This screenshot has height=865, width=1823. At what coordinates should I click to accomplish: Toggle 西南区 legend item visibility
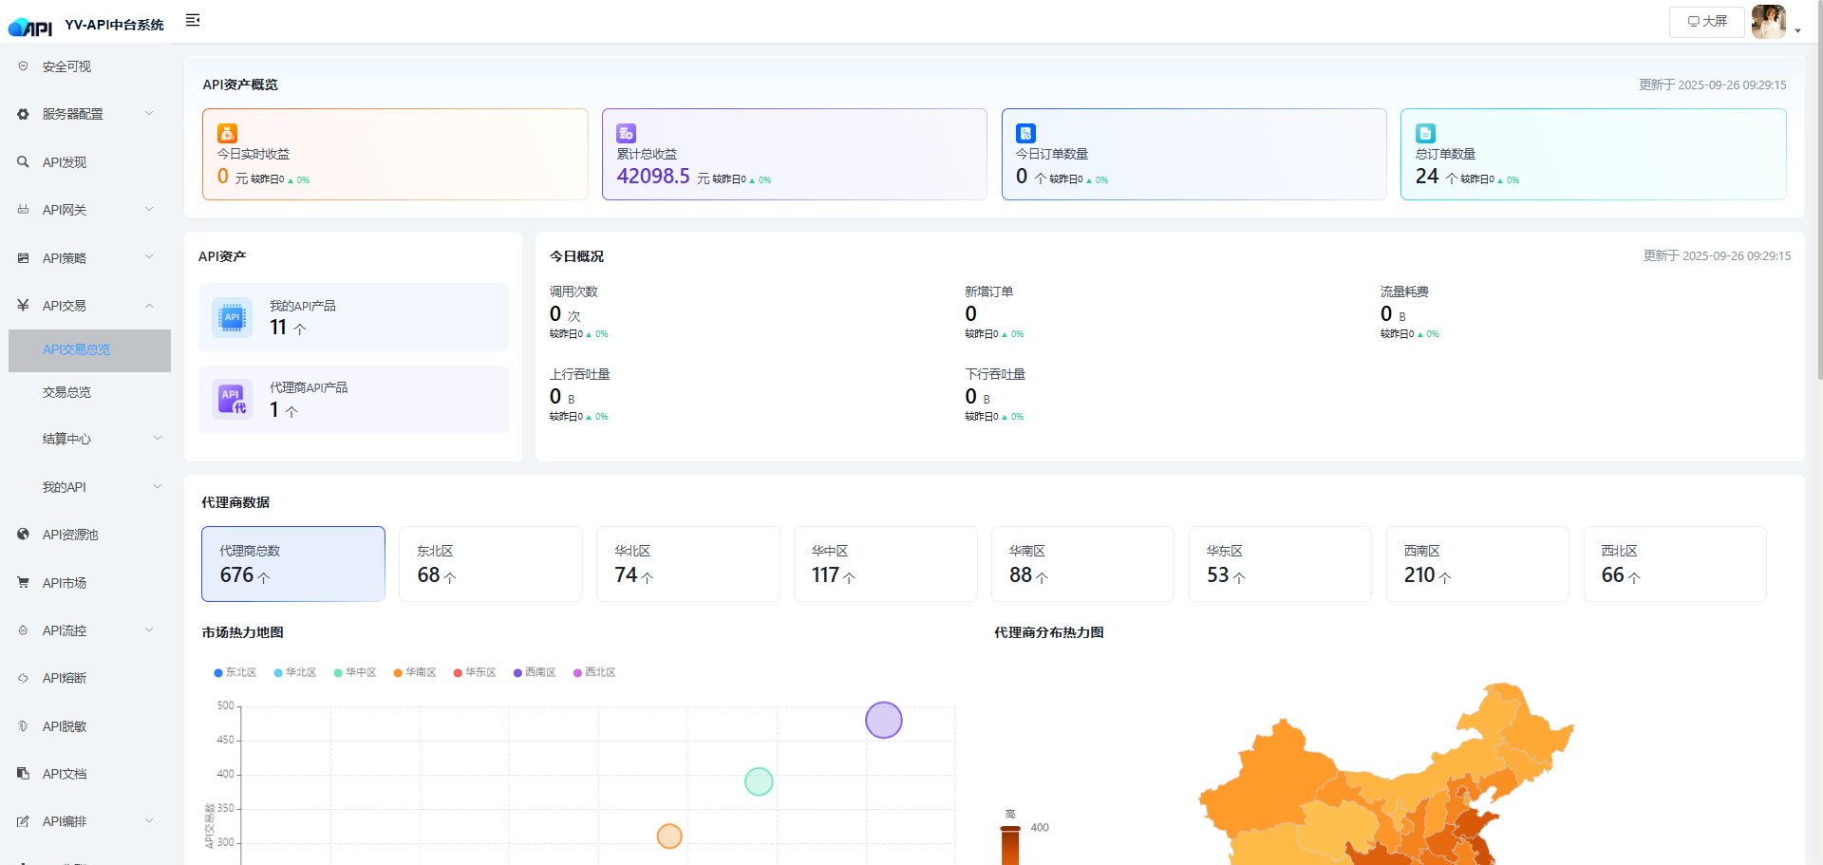pos(535,672)
